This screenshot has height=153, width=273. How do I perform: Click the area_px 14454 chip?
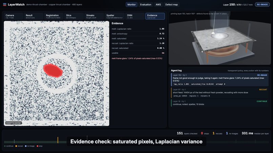click(x=180, y=96)
